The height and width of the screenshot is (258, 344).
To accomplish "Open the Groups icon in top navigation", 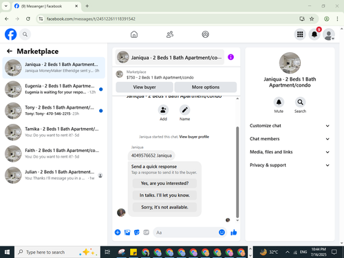I will click(205, 34).
